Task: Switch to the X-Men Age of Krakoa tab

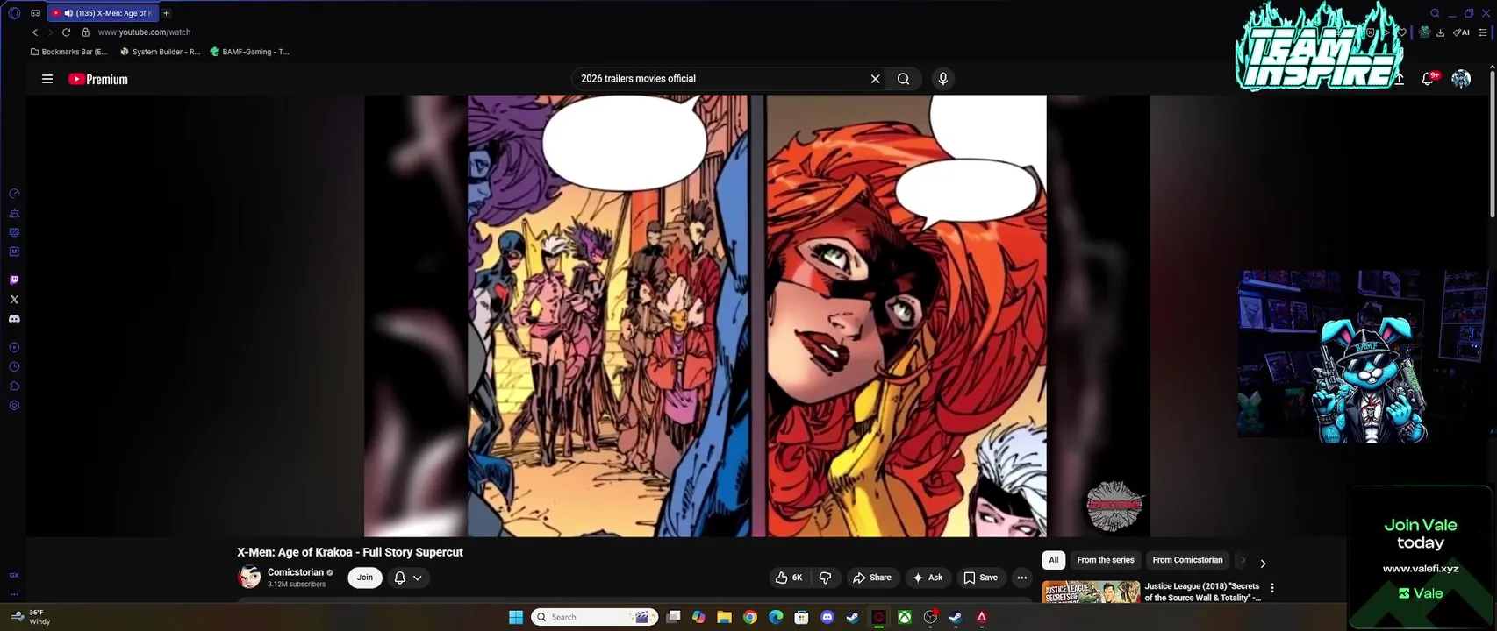Action: pos(102,13)
